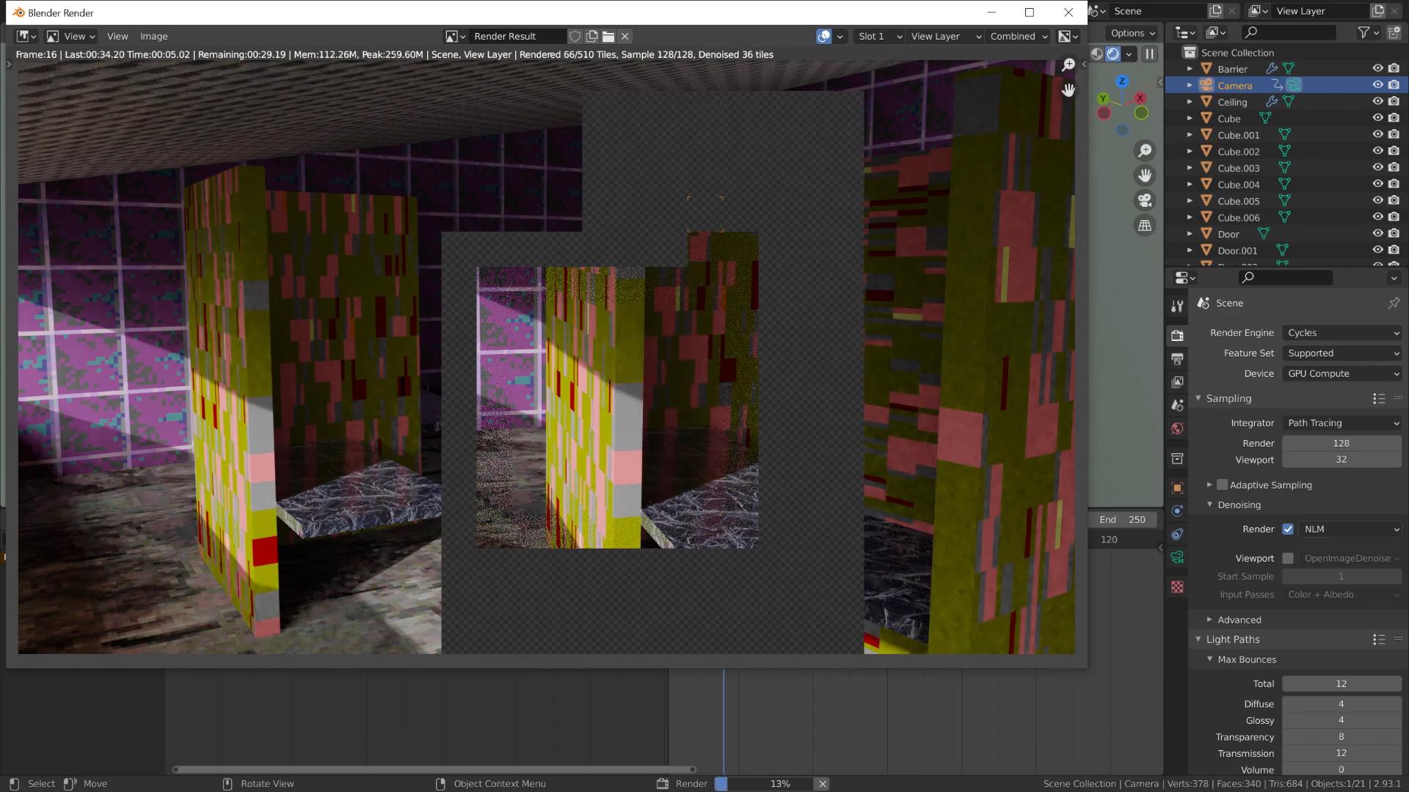Toggle the perspective/orthographic grid icon
The height and width of the screenshot is (792, 1409).
tap(1144, 225)
